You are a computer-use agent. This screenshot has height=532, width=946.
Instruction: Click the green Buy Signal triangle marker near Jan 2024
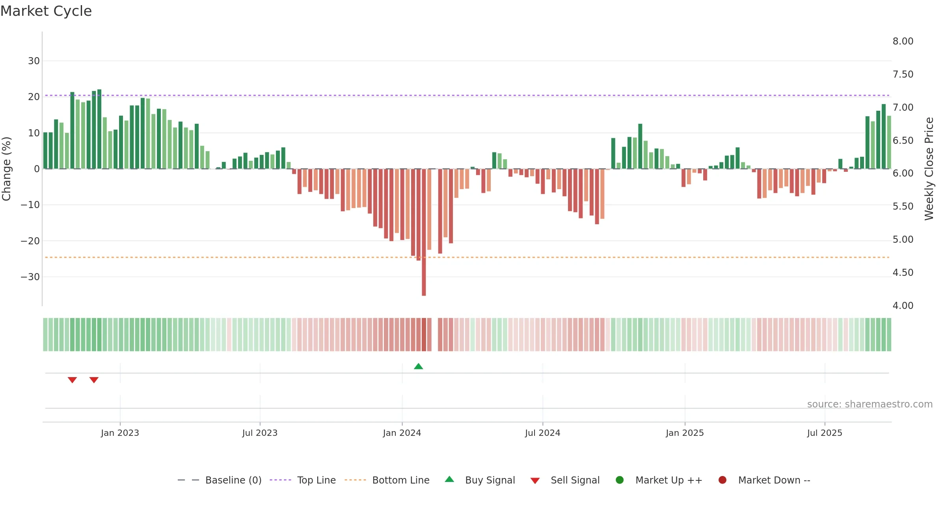tap(419, 366)
